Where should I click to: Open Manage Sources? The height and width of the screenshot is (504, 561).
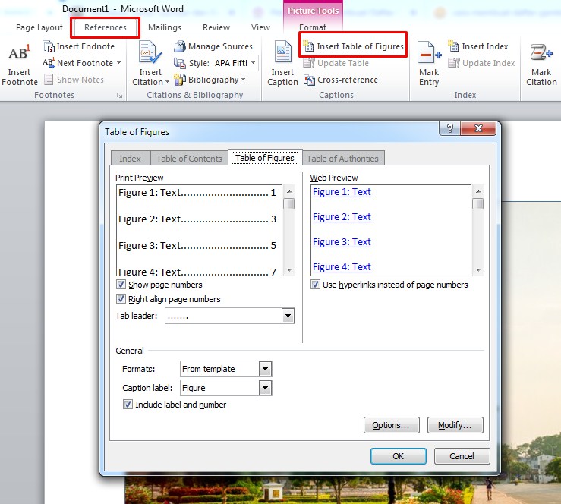point(213,46)
